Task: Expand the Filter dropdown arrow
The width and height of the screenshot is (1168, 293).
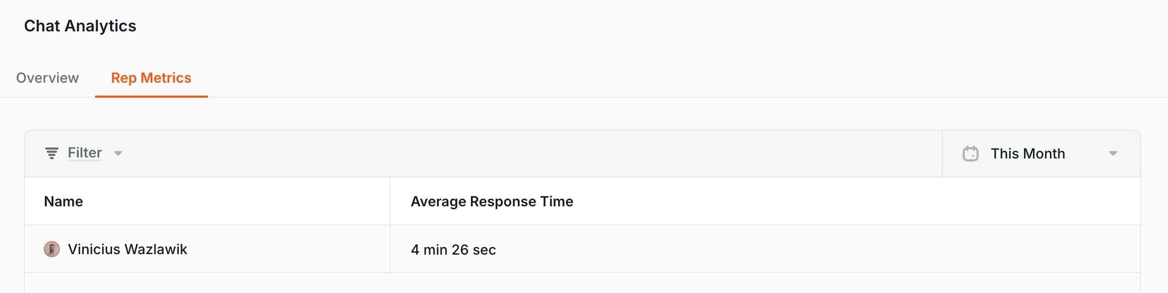Action: click(118, 153)
